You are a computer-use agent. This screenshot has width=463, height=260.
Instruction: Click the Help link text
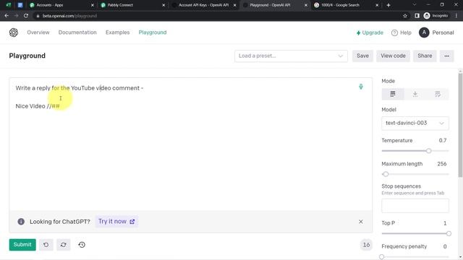tap(406, 32)
